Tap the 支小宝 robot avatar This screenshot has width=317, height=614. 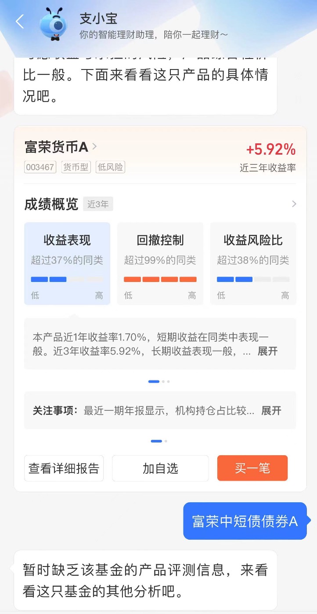[x=55, y=24]
